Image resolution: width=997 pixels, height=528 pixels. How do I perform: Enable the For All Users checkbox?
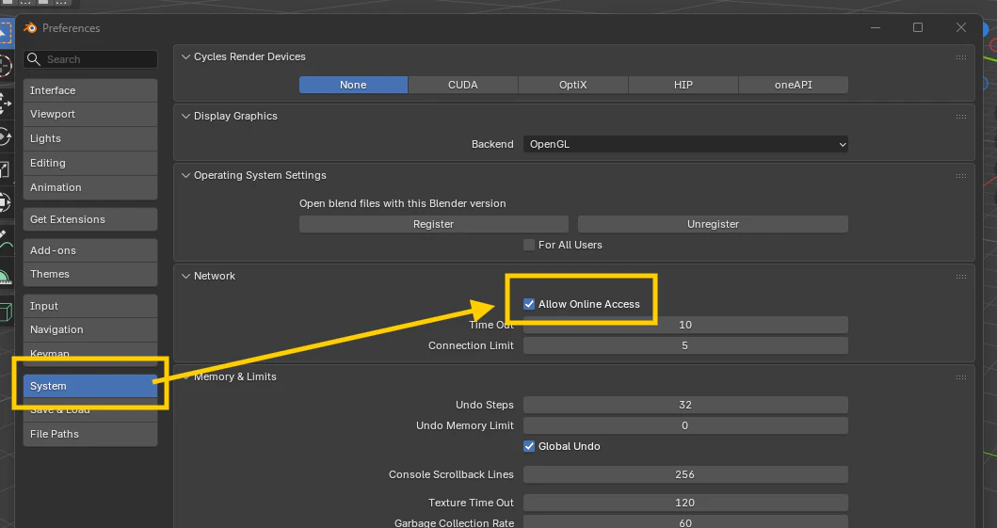529,245
